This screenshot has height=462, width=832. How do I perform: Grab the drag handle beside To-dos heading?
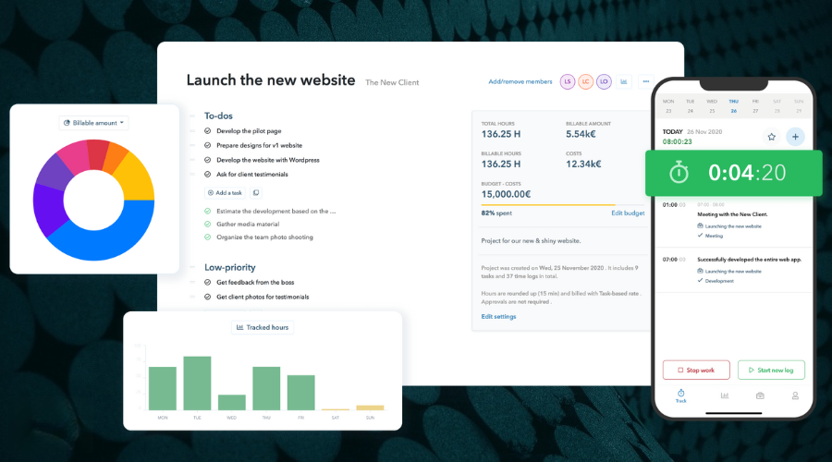click(192, 116)
